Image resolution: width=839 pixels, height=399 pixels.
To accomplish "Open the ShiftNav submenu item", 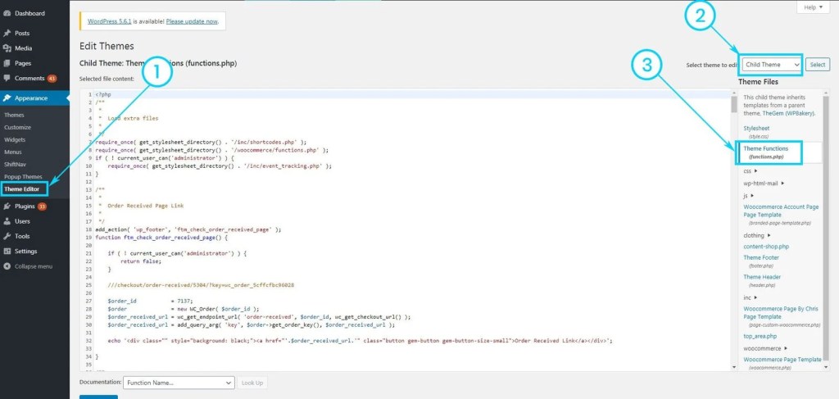I will [15, 164].
